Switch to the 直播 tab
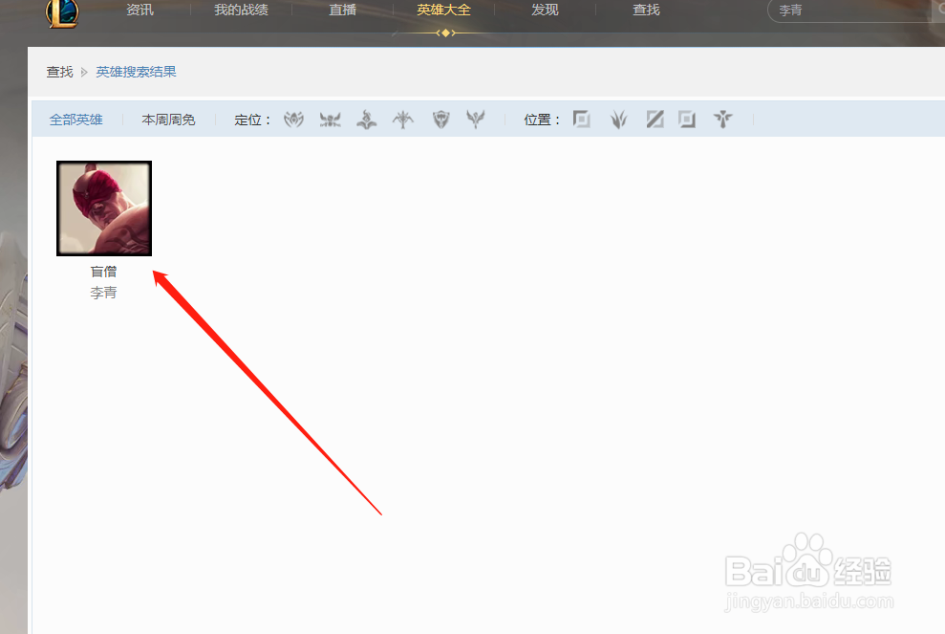 342,11
